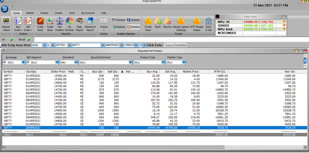The width and height of the screenshot is (309, 153).
Task: Click the Save Portfolio button
Action: [175, 45]
